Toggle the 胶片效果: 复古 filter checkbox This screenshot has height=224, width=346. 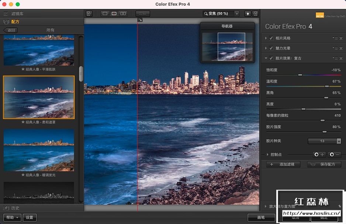click(x=271, y=58)
